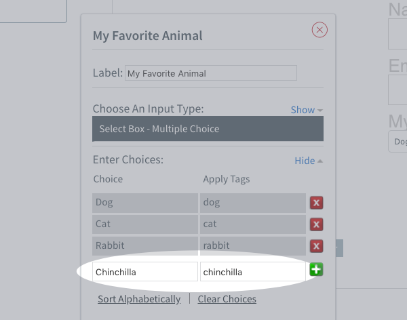Click the Chinchilla choice input

(144, 272)
